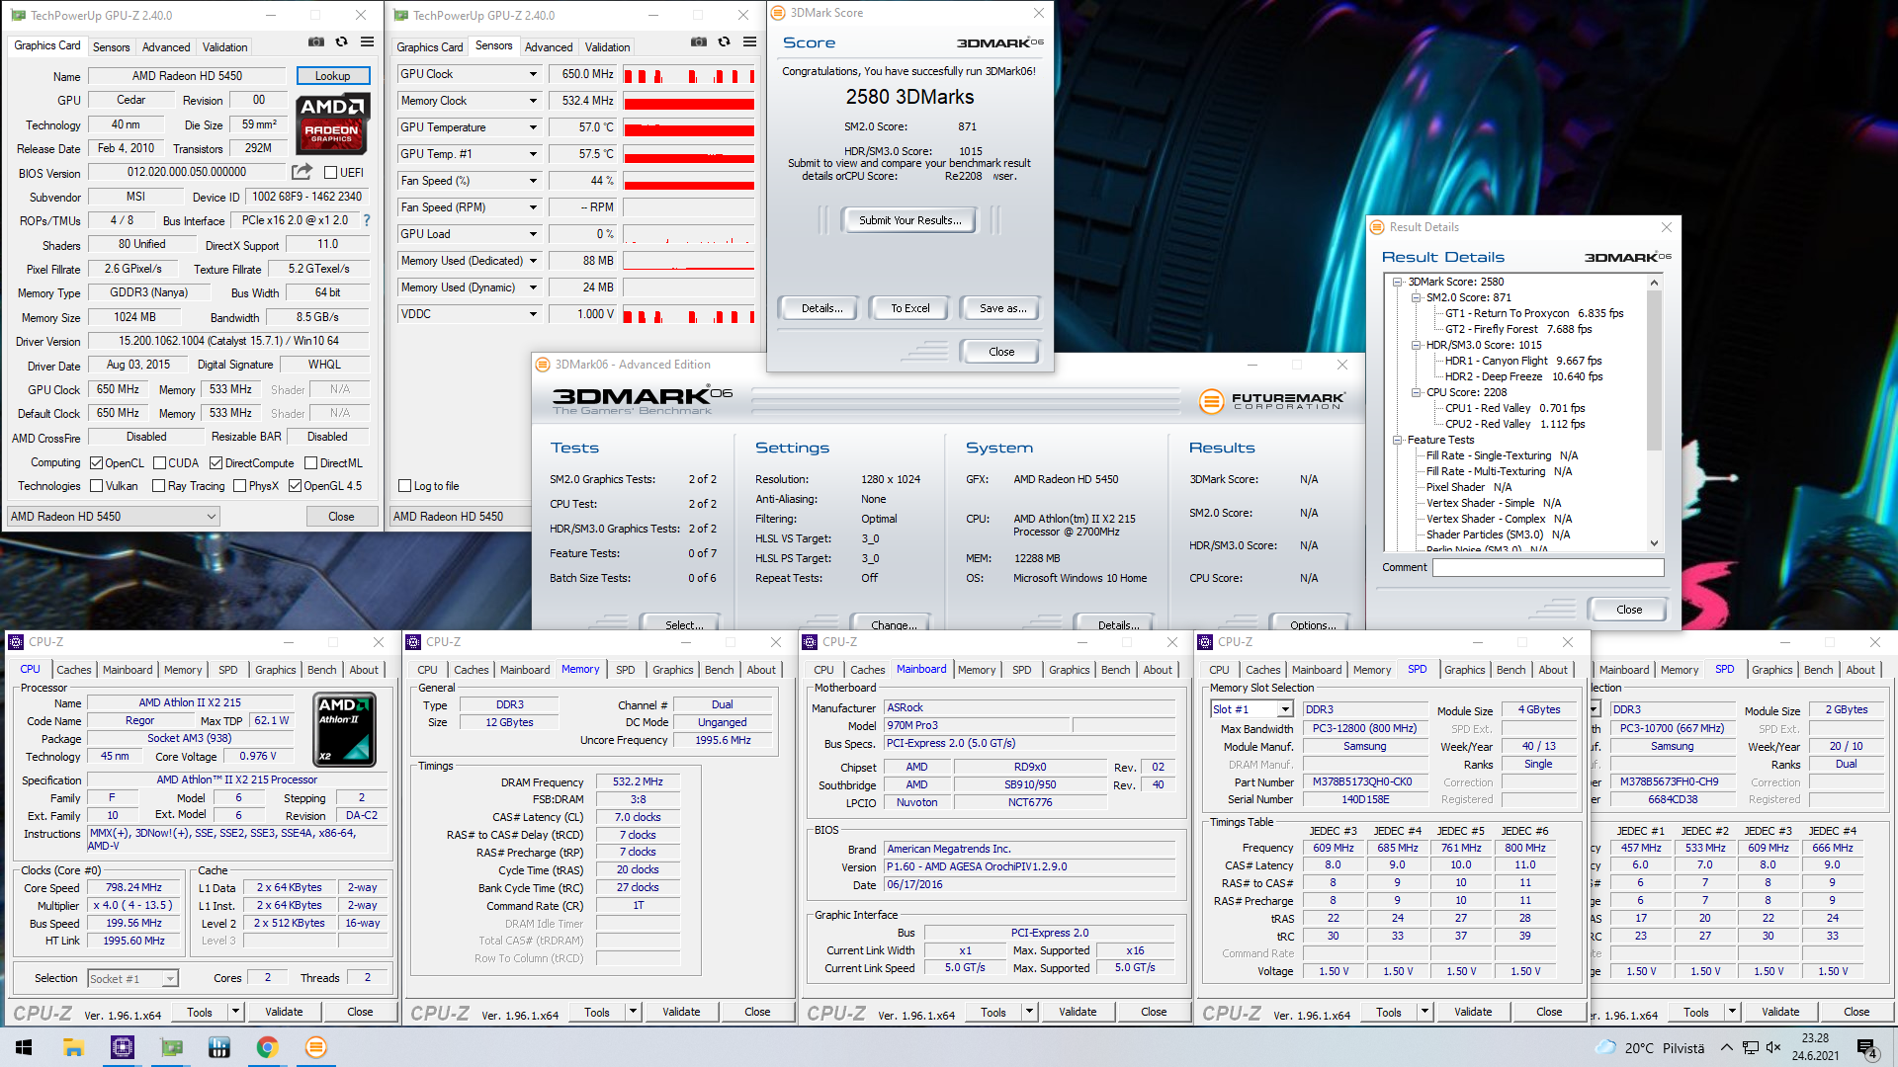The width and height of the screenshot is (1898, 1067).
Task: Click BIOS export share icon in GPU-Z
Action: (302, 172)
